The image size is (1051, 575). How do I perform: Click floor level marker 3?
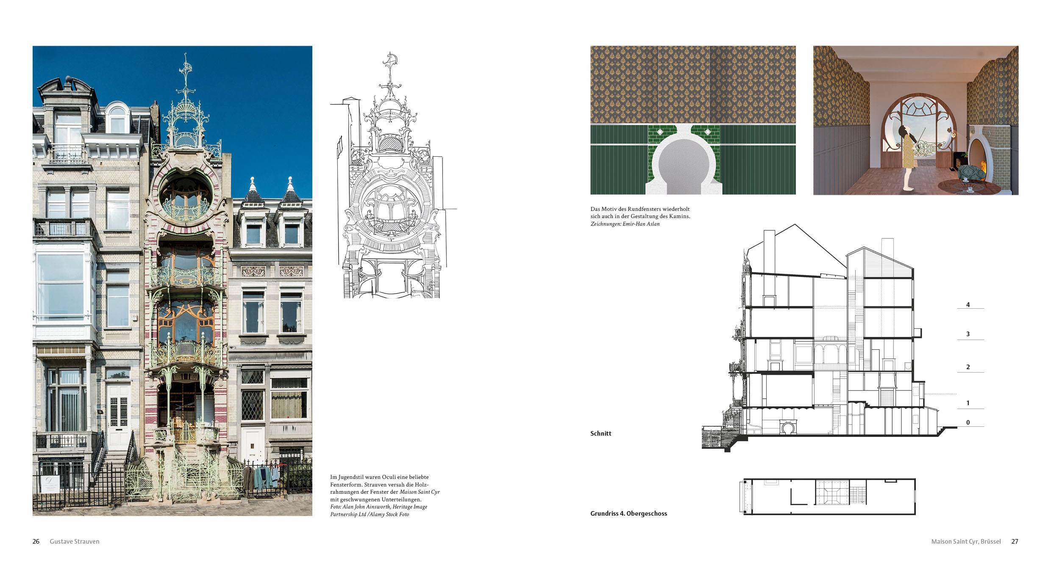click(968, 334)
